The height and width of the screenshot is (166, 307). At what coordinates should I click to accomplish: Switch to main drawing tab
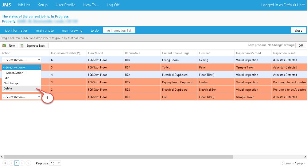coord(72,30)
